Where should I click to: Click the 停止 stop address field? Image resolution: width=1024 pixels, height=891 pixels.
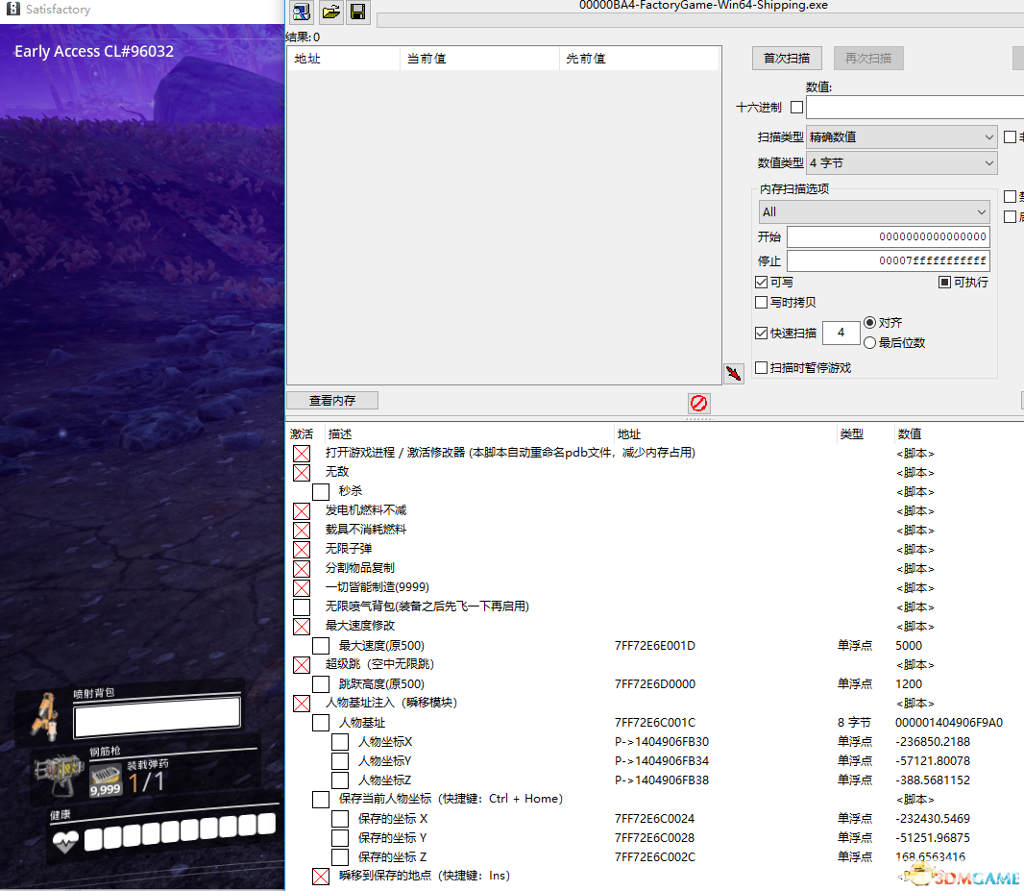pyautogui.click(x=889, y=260)
